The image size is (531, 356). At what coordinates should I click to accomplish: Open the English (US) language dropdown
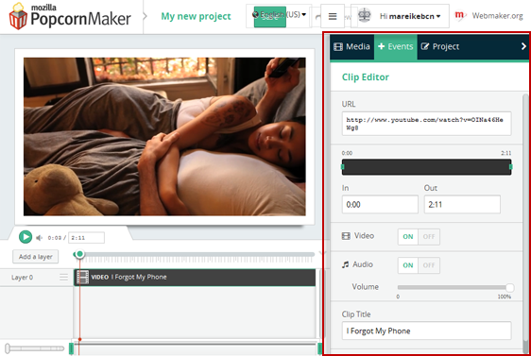tap(280, 14)
